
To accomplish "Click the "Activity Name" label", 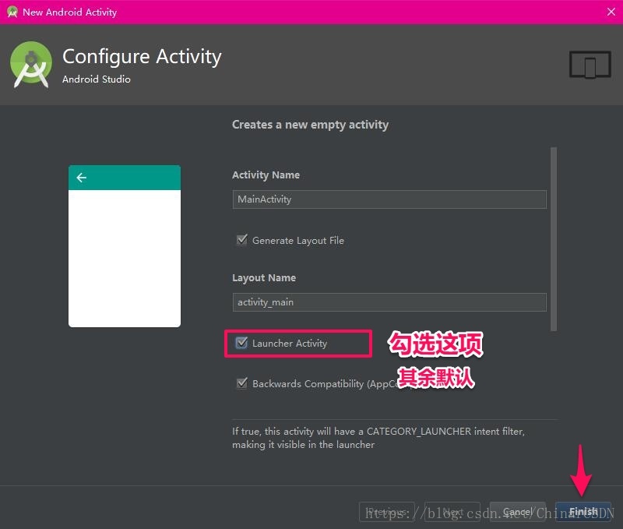I will coord(266,175).
